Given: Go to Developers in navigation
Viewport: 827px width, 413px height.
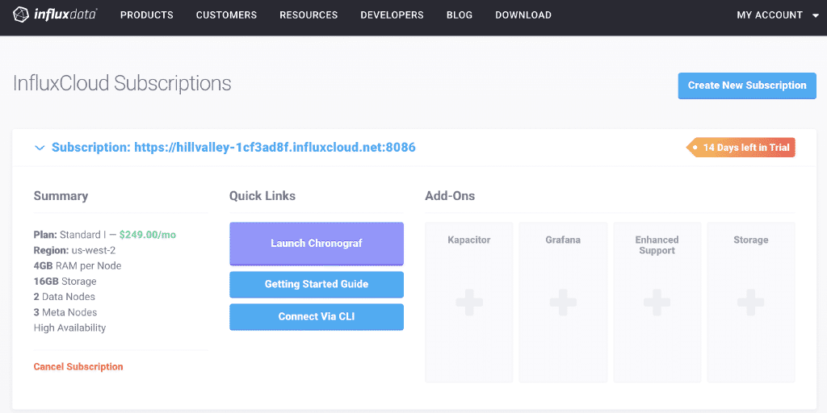Looking at the screenshot, I should 392,15.
